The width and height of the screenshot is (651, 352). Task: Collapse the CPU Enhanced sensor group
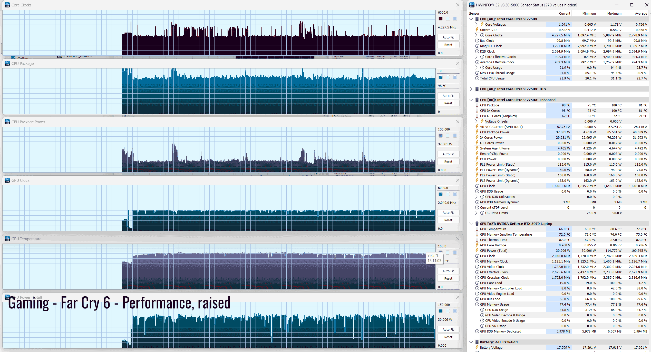[471, 100]
